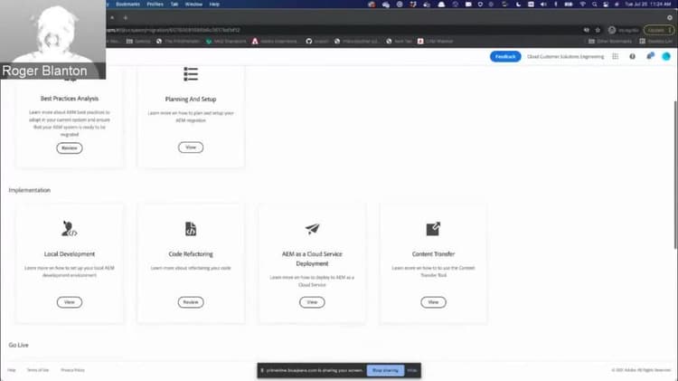Click View under Local Development
Screen dimensions: 678x381
coord(70,302)
